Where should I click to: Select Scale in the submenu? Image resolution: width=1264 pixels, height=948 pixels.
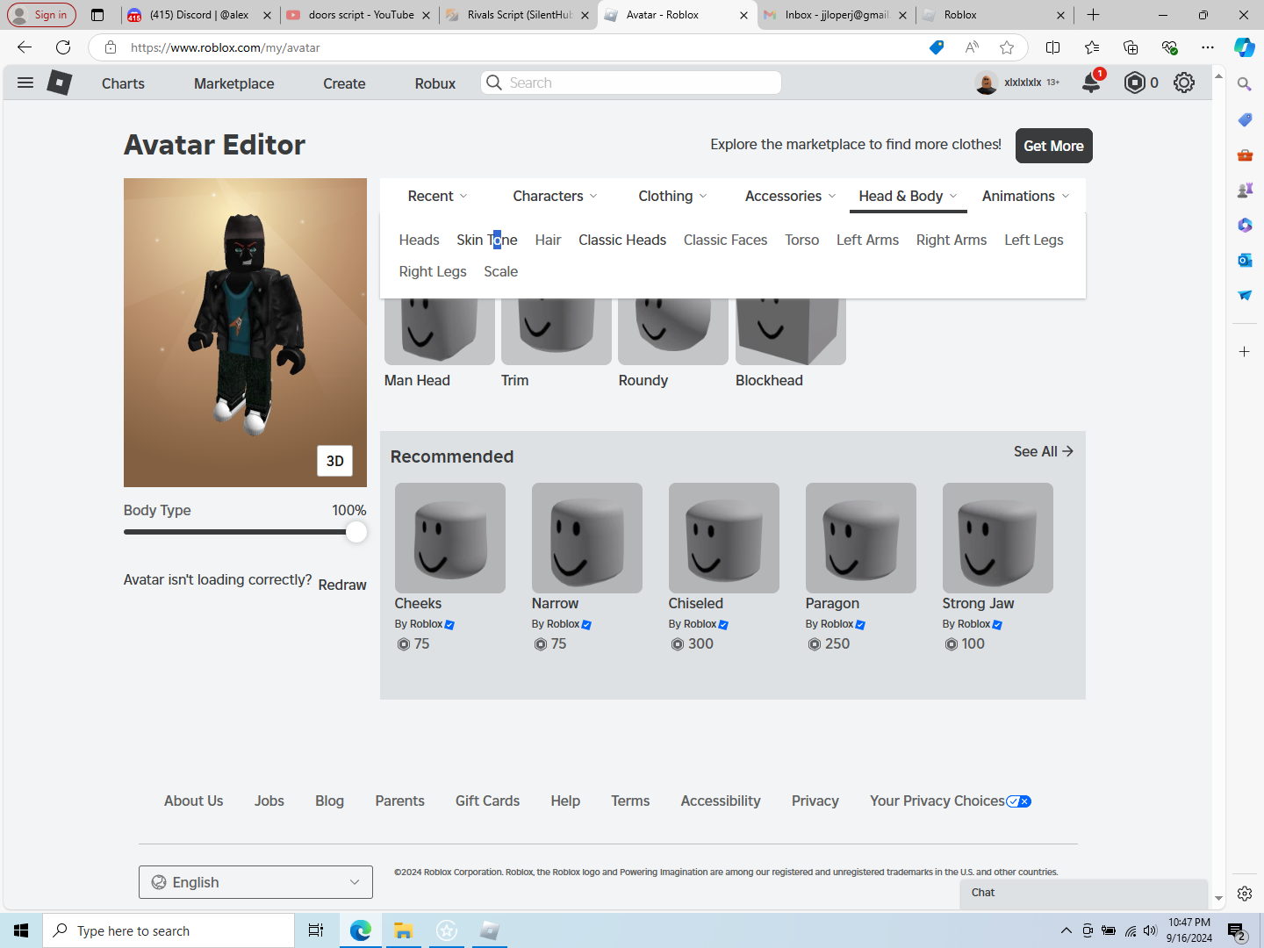(x=500, y=271)
